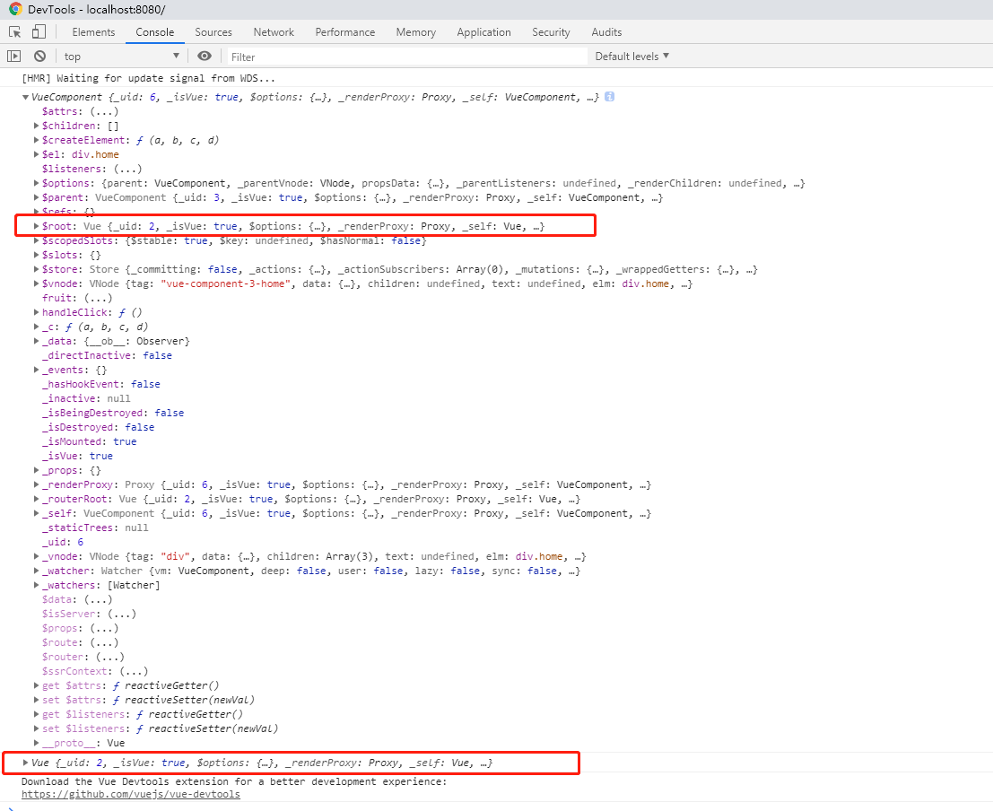Screen dimensions: 993x811
Task: Open the vue-devtools GitHub link
Action: pos(130,795)
